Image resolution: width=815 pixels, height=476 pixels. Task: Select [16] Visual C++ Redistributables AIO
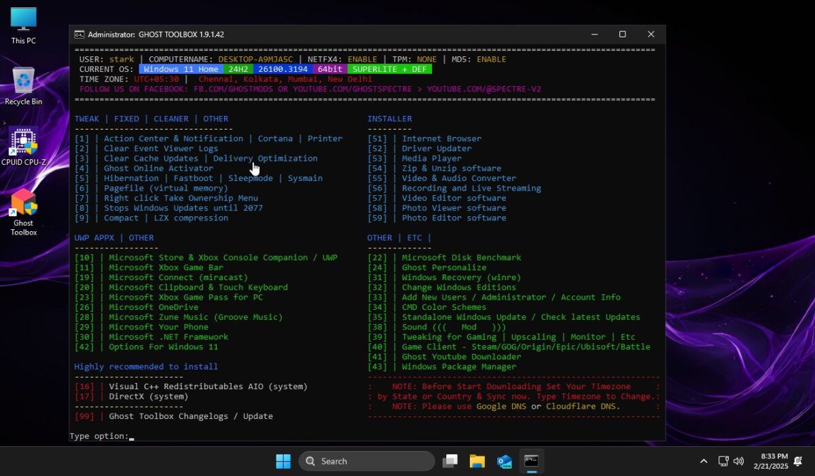coord(190,386)
